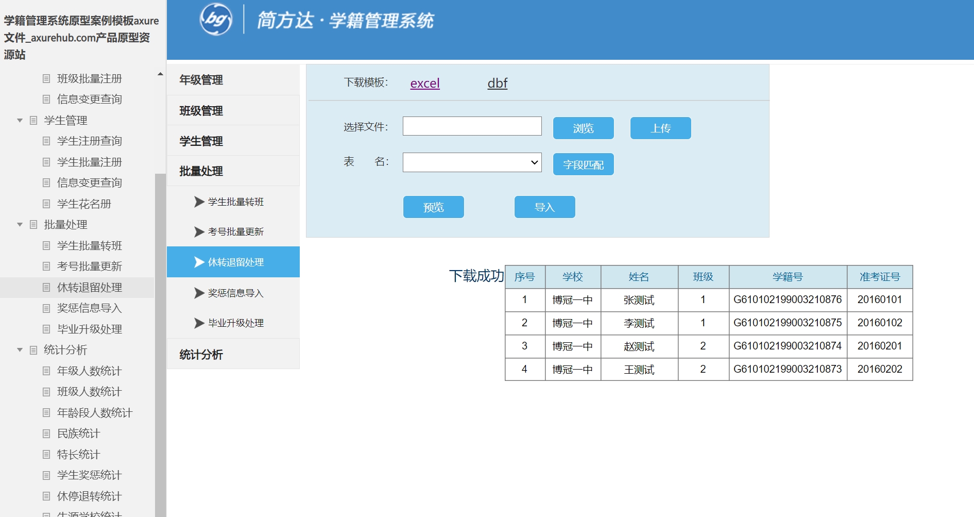974x517 pixels.
Task: Collapse the 统计分析 tree node
Action: coord(20,349)
